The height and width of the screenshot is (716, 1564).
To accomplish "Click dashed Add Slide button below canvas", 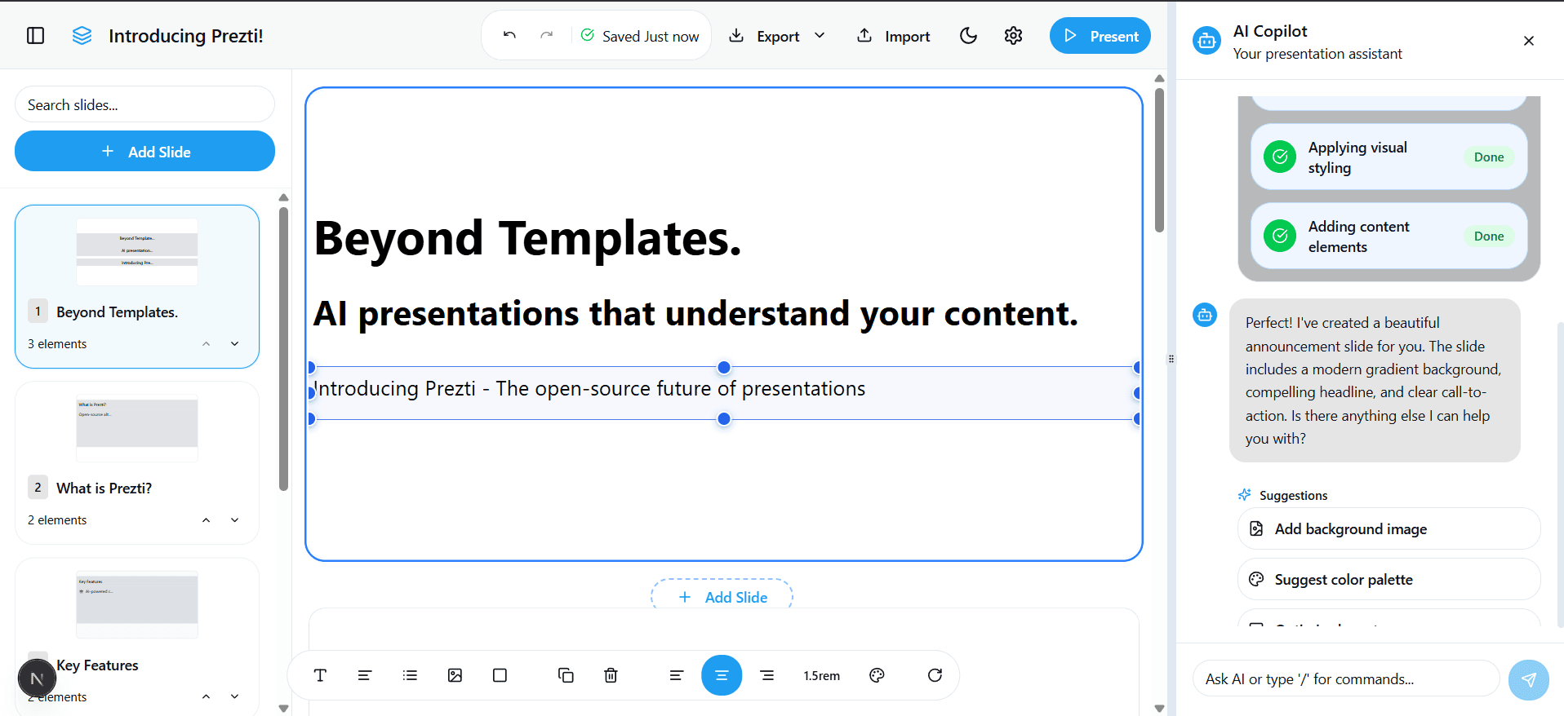I will tap(722, 596).
